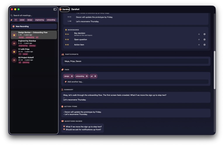
Task: Toggle the sidebar panel icon
Action: pos(55,9)
